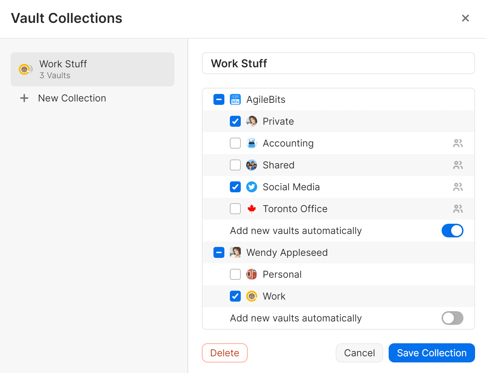This screenshot has width=486, height=373.
Task: Click the Social Media vault label
Action: coord(291,187)
